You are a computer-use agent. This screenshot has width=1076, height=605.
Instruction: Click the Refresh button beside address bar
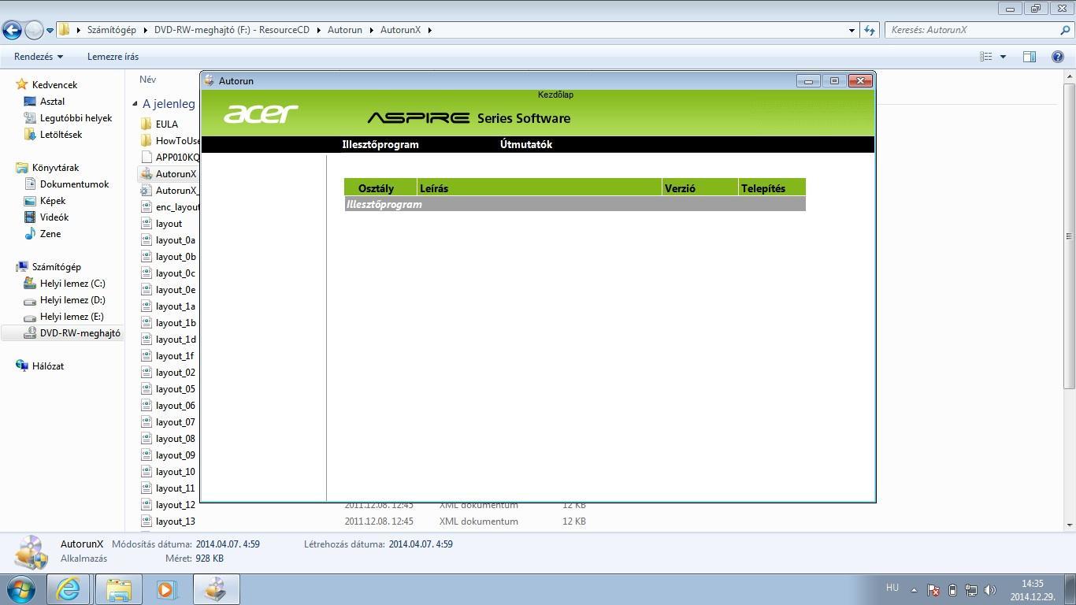870,30
